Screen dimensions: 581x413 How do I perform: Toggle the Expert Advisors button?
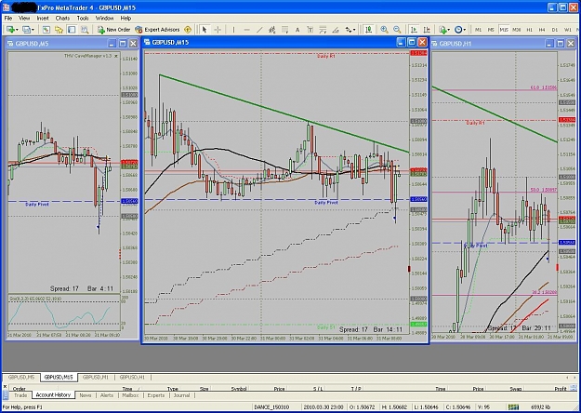point(157,30)
